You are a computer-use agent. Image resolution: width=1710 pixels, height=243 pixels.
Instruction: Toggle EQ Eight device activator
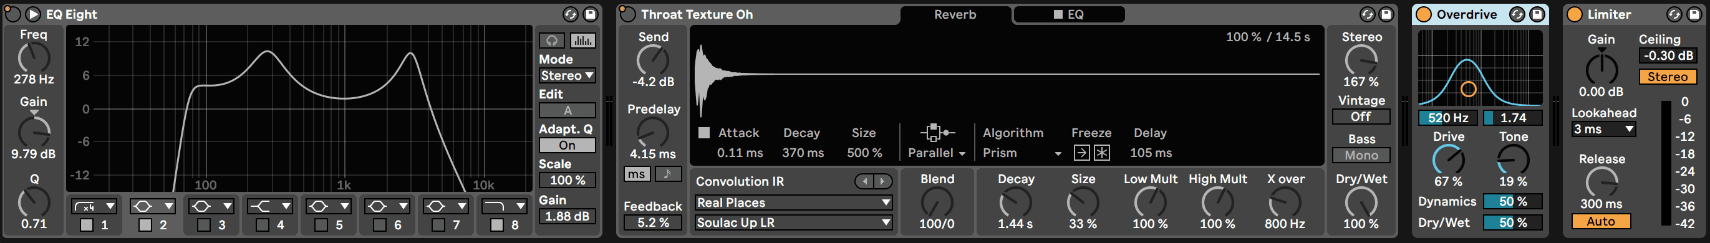click(x=12, y=14)
